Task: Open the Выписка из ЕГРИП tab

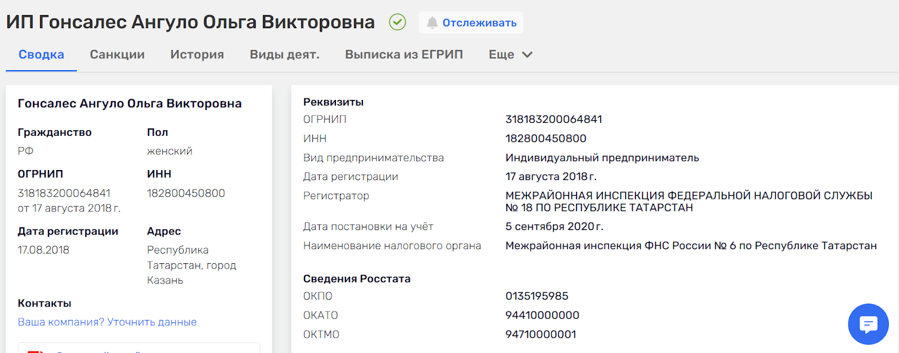Action: (404, 54)
